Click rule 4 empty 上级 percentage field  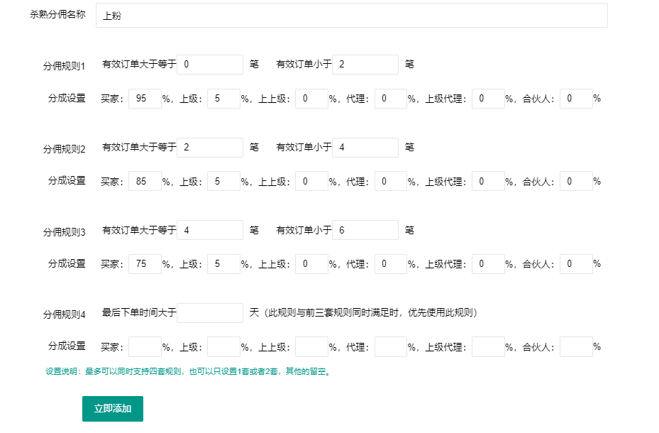click(223, 347)
